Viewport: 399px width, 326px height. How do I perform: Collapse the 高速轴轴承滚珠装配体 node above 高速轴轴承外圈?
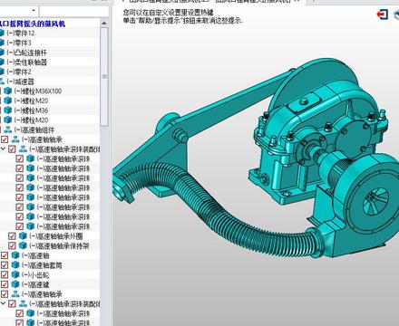coord(3,149)
